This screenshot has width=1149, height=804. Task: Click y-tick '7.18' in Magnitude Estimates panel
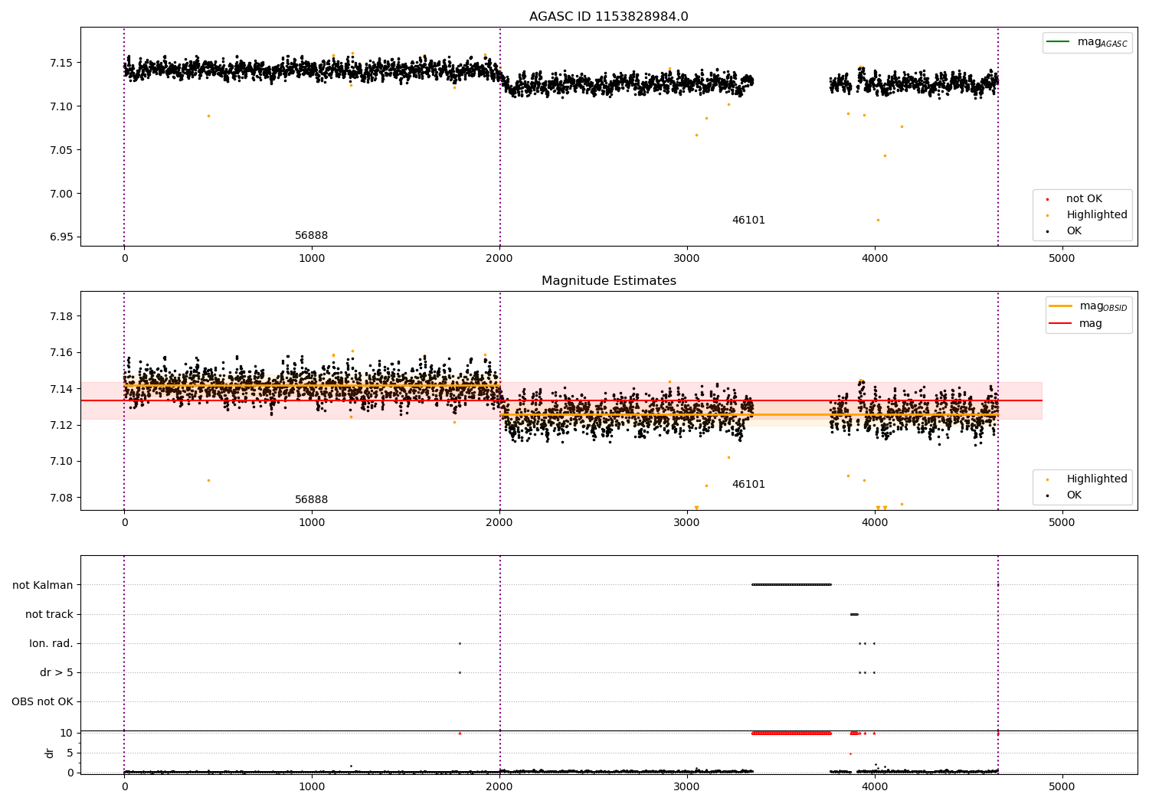[61, 316]
